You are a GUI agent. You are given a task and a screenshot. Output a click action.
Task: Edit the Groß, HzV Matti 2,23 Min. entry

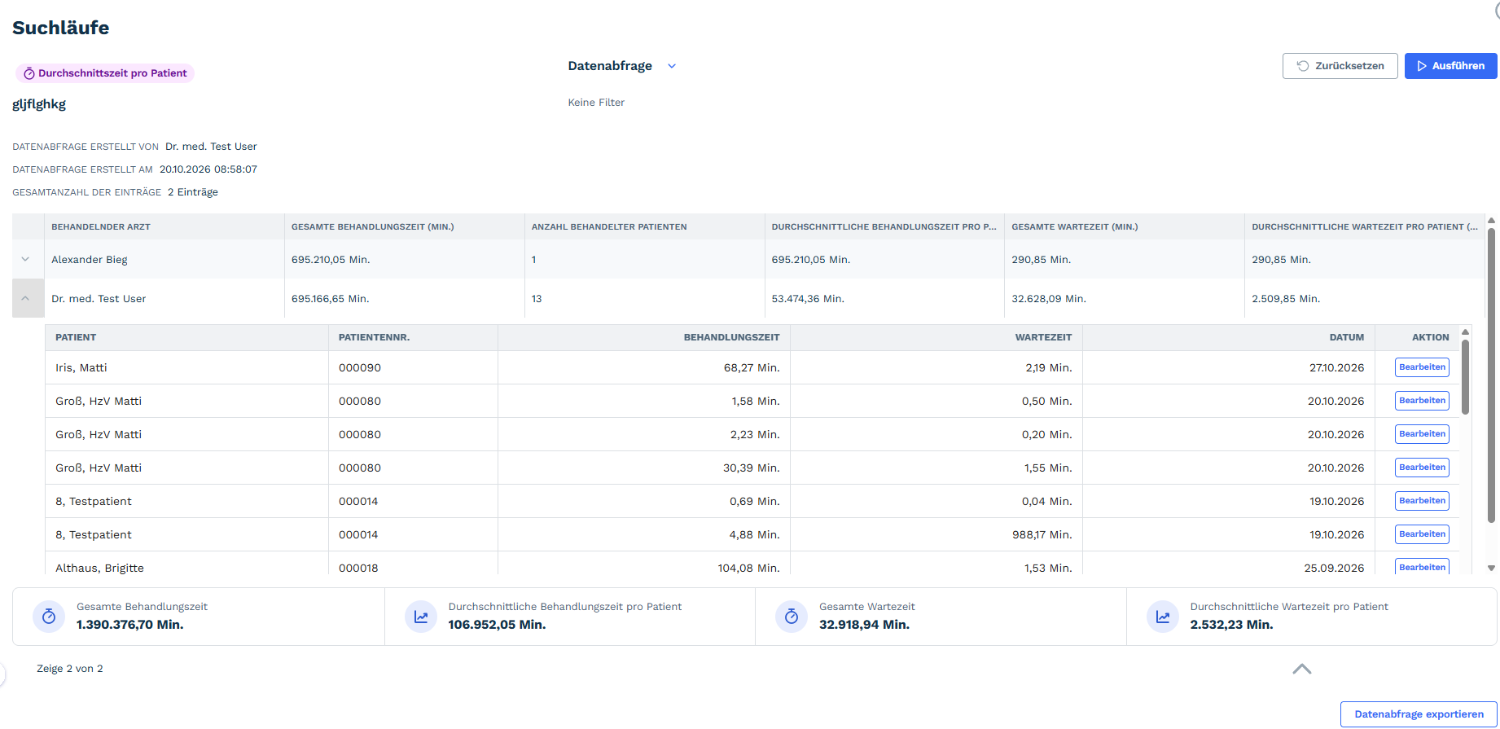1422,434
